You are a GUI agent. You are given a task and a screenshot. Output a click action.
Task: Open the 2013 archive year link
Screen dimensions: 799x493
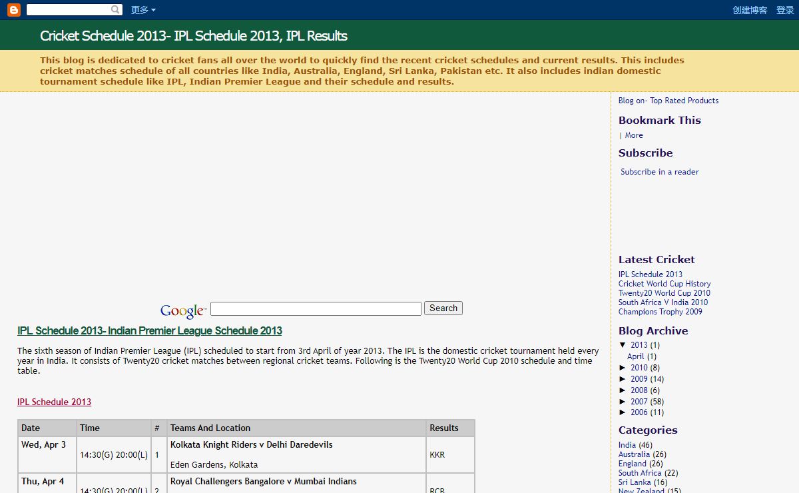(639, 345)
